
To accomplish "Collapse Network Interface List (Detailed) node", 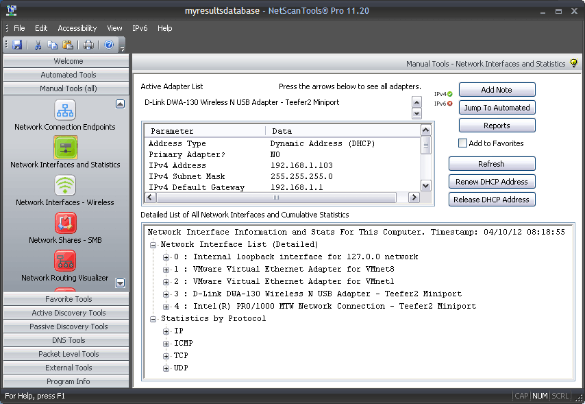I will pos(153,245).
